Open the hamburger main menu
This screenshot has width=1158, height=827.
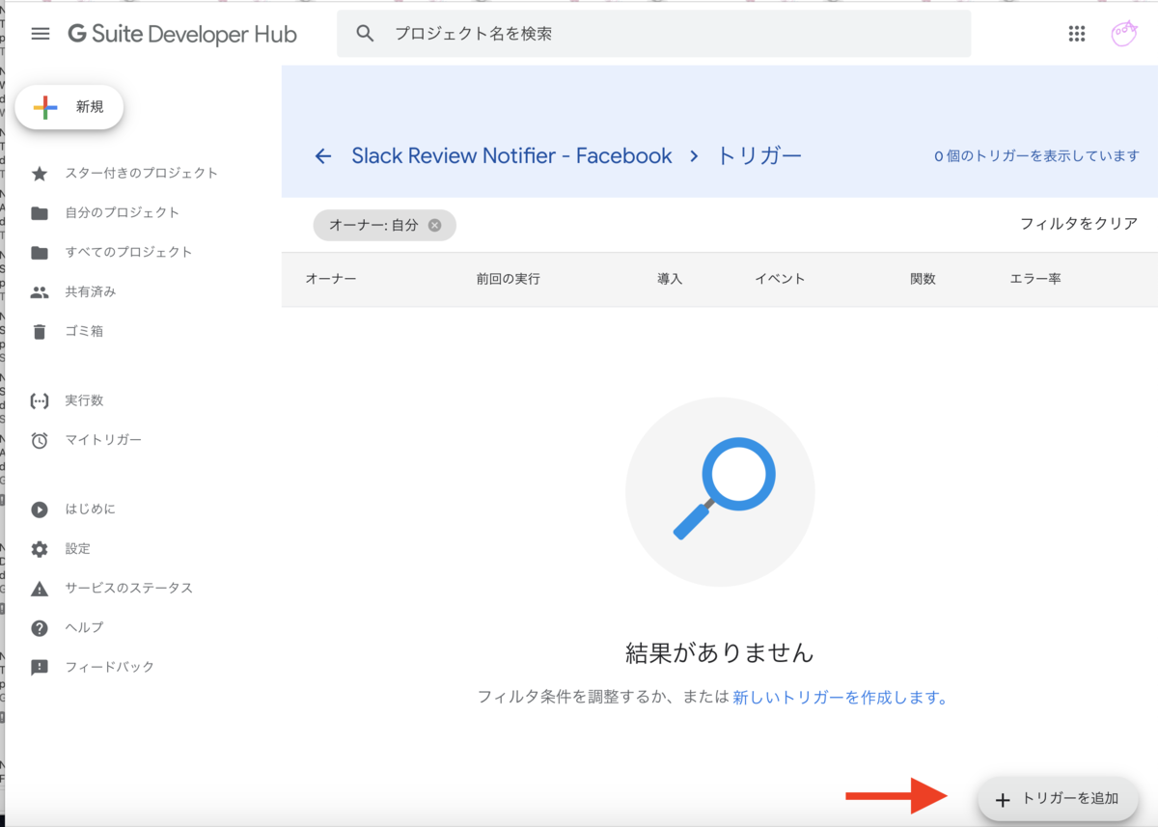[x=40, y=34]
